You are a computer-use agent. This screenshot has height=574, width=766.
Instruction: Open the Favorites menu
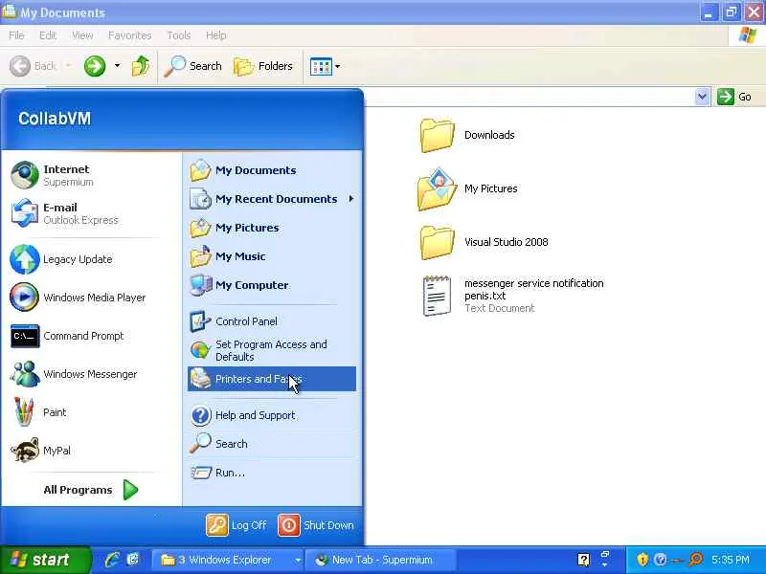[130, 35]
